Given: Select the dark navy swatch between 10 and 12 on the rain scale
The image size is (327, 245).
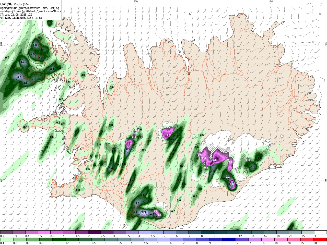Looking at the screenshot, I should click(x=228, y=239).
